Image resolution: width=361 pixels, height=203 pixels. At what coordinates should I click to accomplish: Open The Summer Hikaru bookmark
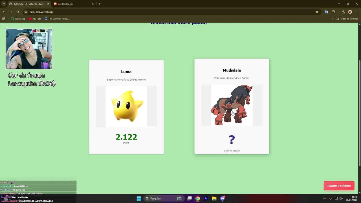(57, 19)
